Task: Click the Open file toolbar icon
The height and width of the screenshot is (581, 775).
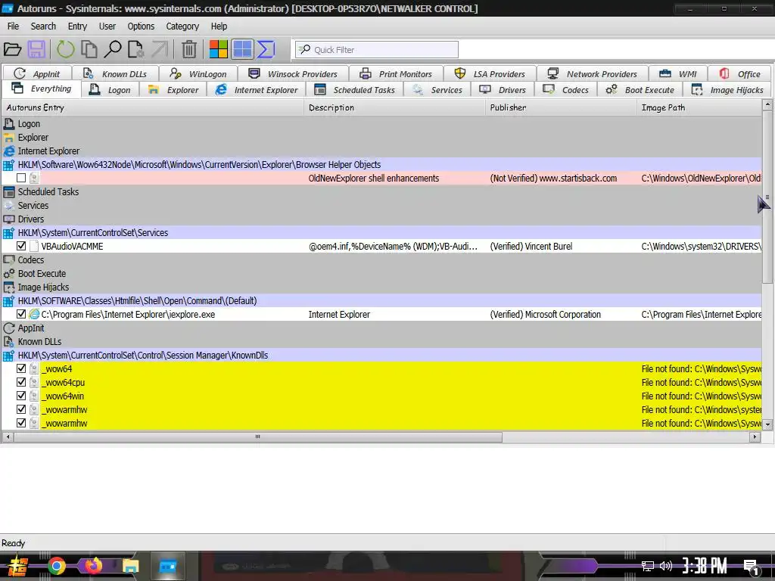Action: click(x=12, y=49)
